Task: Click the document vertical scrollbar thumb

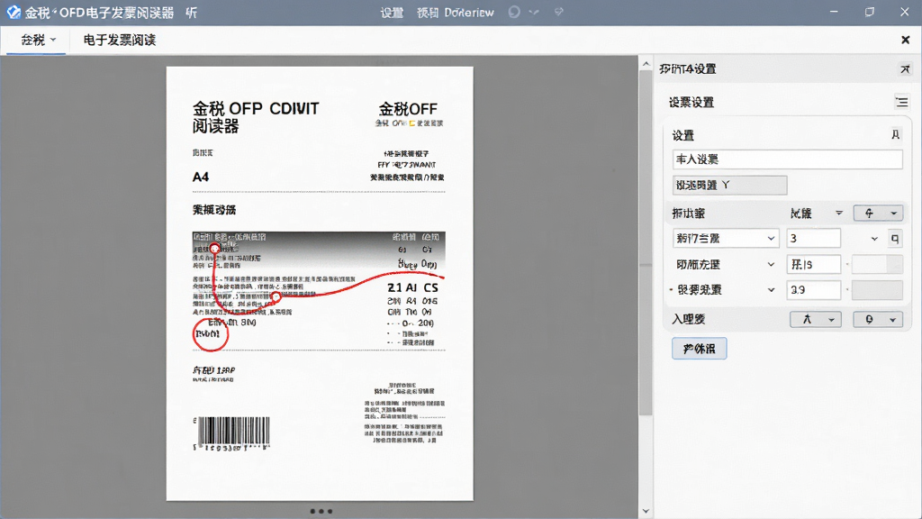Action: [646, 242]
